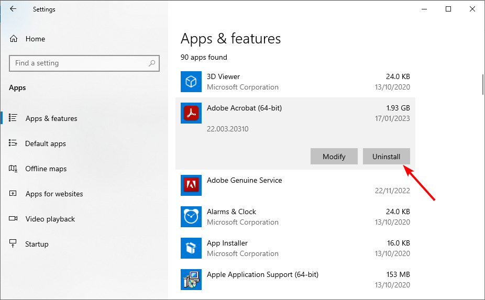Click the 16.0 KB size value
Screen dimensions: 485x300
tap(399, 243)
